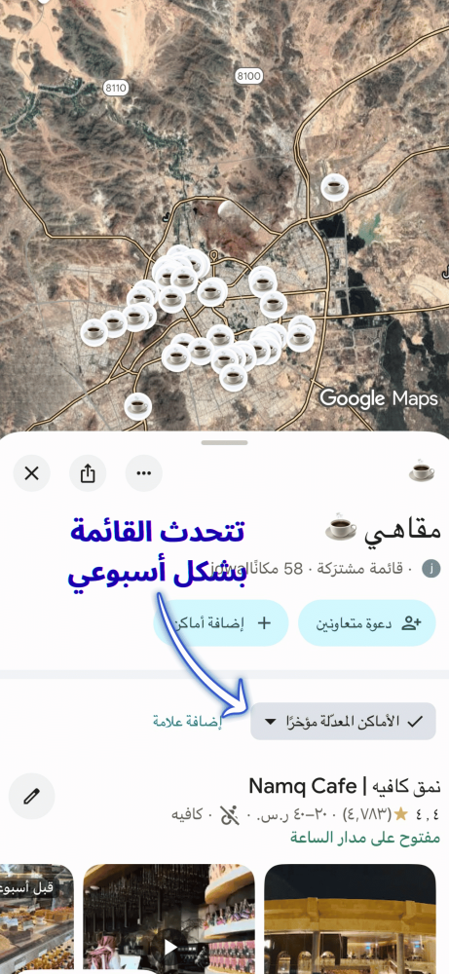
Task: Select the isolated coffee marker in the northeast
Action: tap(334, 186)
